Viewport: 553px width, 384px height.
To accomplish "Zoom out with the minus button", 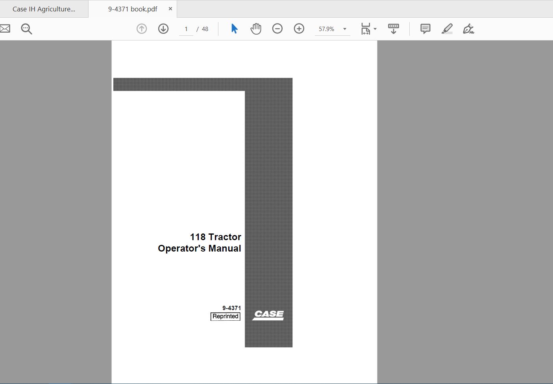I will click(277, 29).
